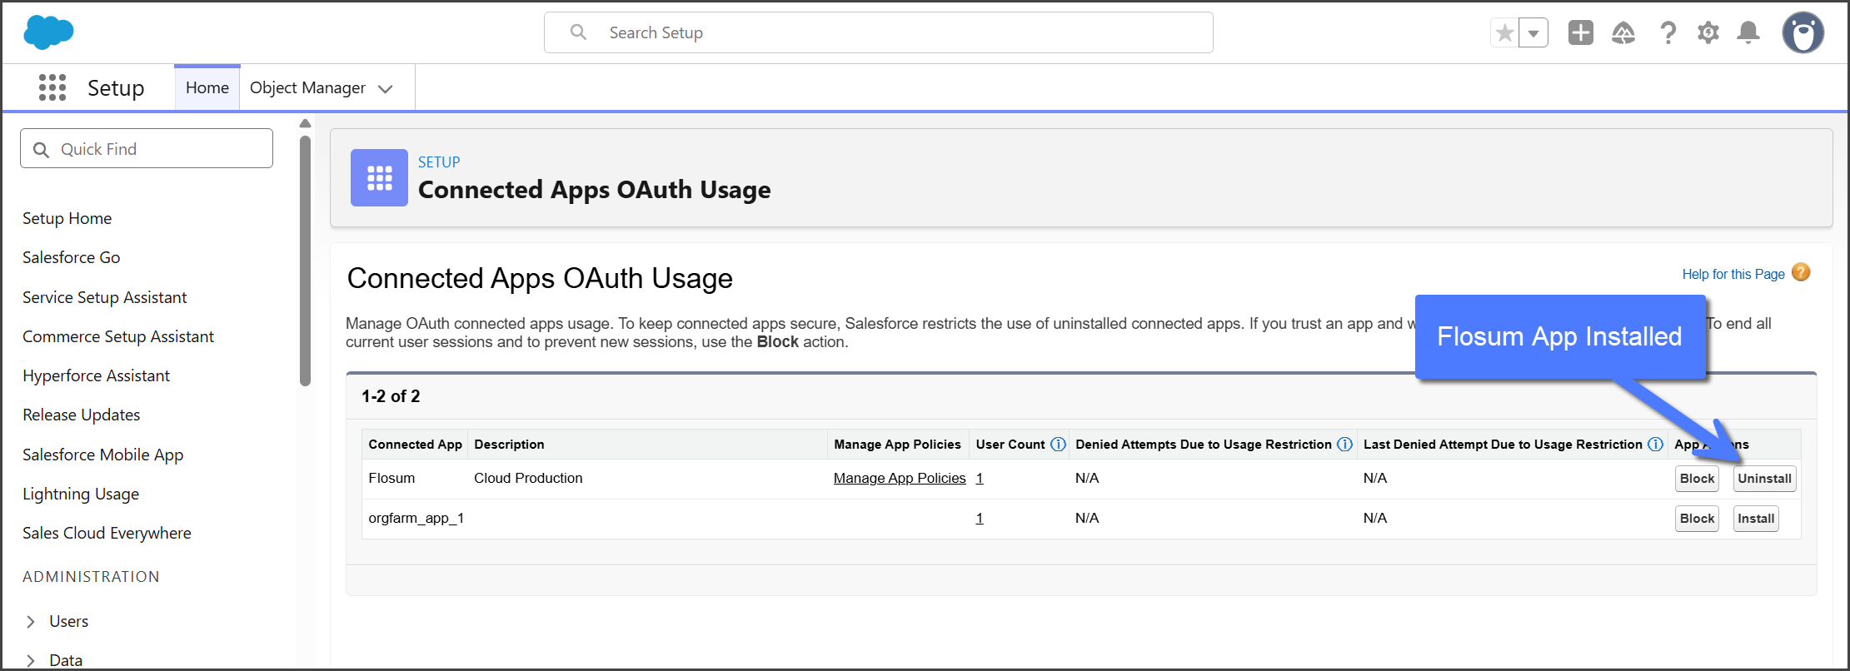
Task: Click the favorites star icon
Action: 1504,33
